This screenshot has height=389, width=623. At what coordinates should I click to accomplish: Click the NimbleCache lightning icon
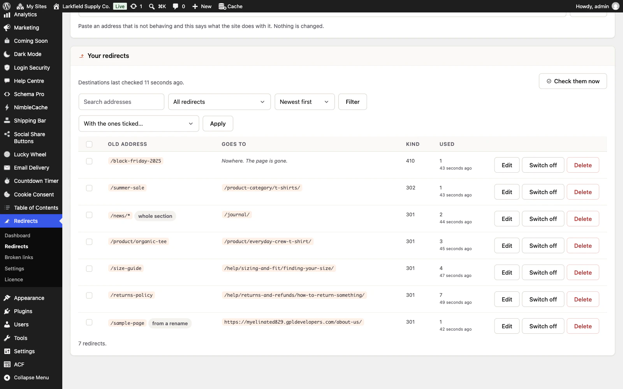[x=7, y=107]
